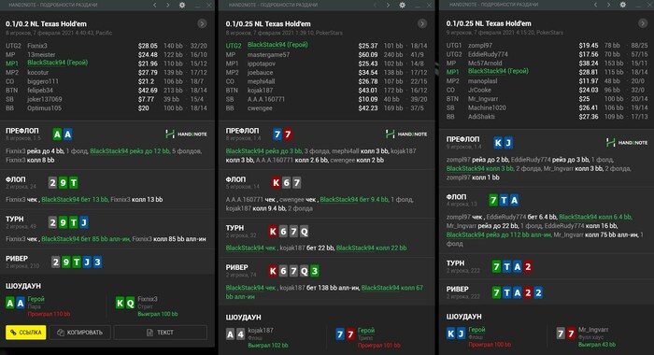Select player AdiShakti in BB row
Viewport: 654px width, 355px height.
point(481,117)
